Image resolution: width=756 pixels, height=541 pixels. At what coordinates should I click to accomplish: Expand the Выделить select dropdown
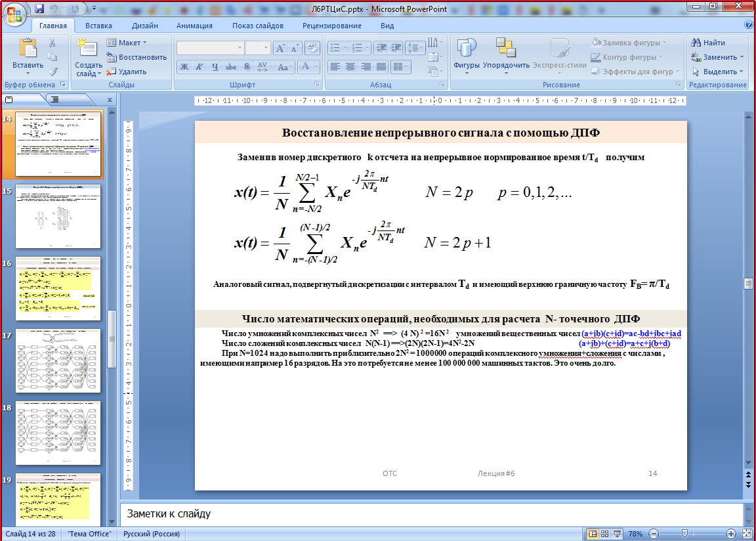[x=718, y=72]
